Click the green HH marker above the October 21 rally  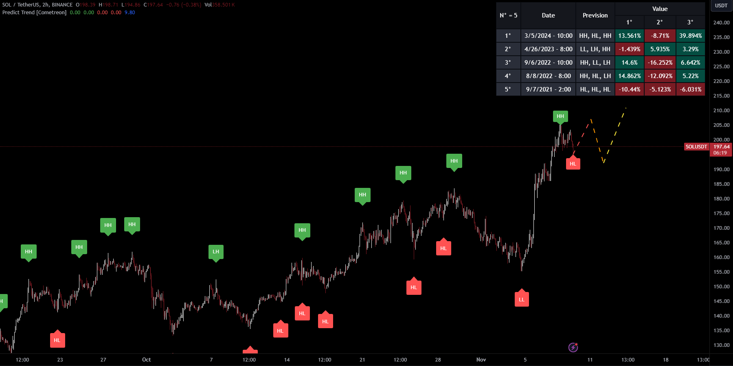[x=362, y=195]
